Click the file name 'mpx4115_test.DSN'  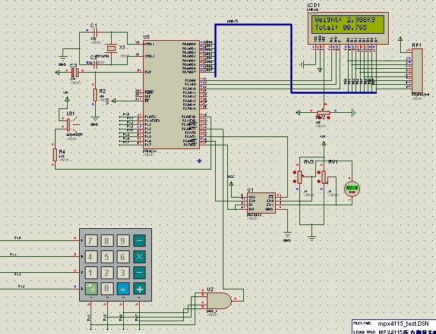pyautogui.click(x=404, y=323)
